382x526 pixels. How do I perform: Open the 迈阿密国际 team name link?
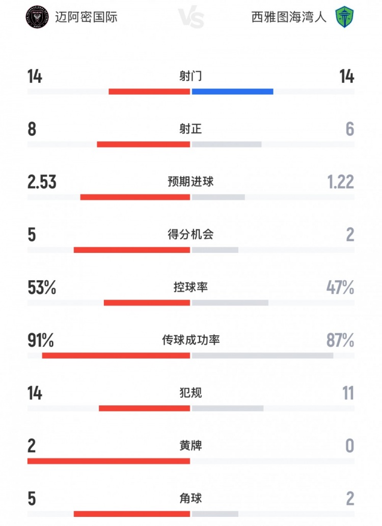pyautogui.click(x=86, y=17)
